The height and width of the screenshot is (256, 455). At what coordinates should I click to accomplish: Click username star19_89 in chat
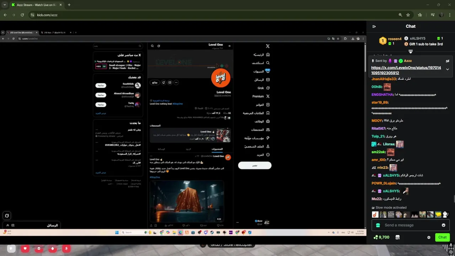pyautogui.click(x=380, y=102)
